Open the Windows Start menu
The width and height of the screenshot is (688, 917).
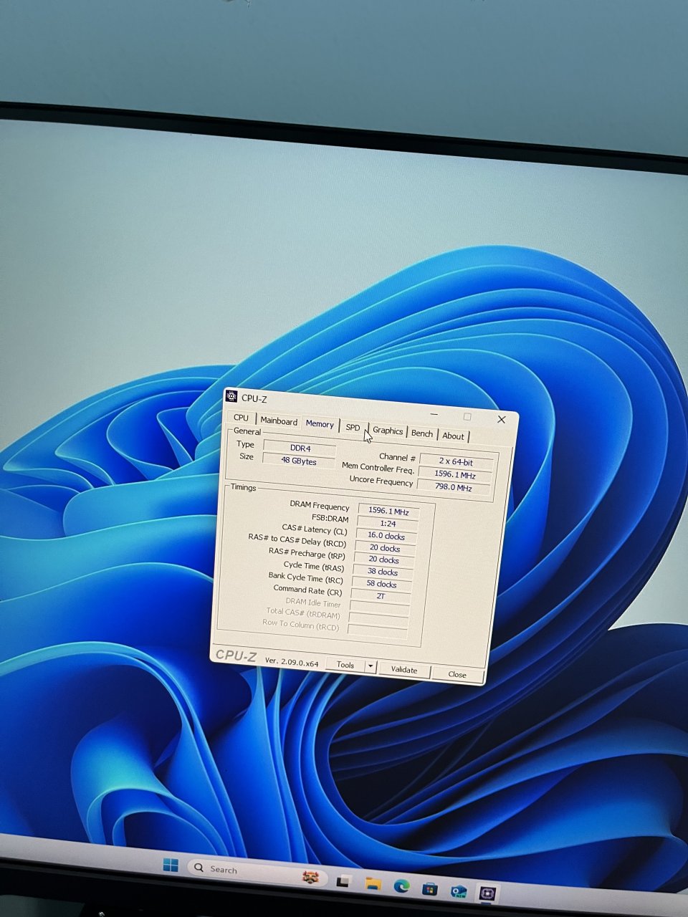click(x=171, y=865)
